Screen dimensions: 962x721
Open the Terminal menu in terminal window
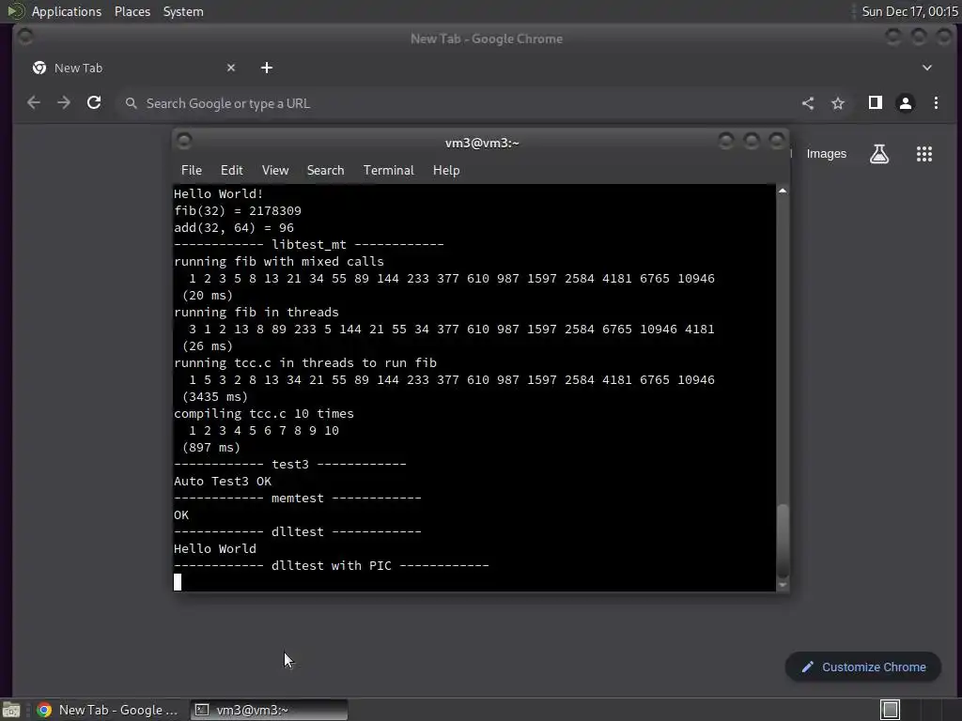click(388, 171)
